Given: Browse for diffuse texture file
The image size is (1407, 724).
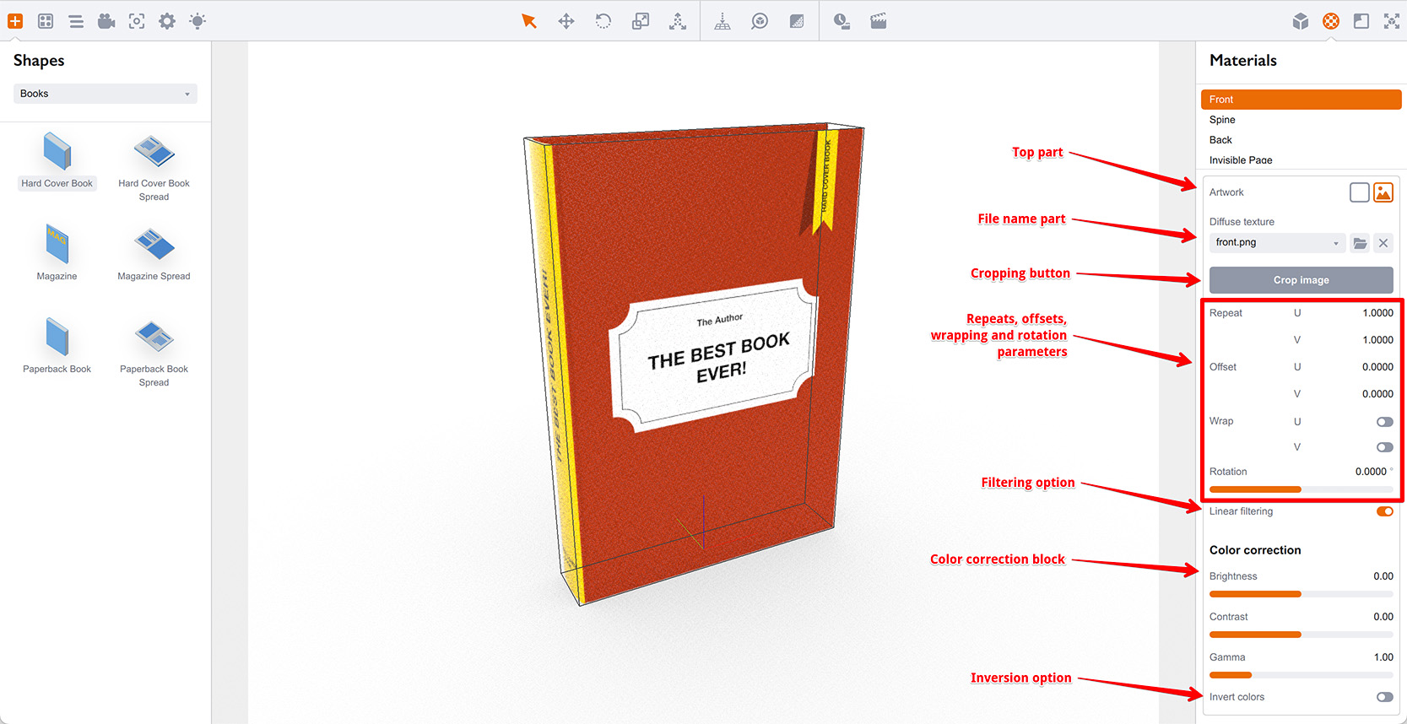Looking at the screenshot, I should 1360,243.
